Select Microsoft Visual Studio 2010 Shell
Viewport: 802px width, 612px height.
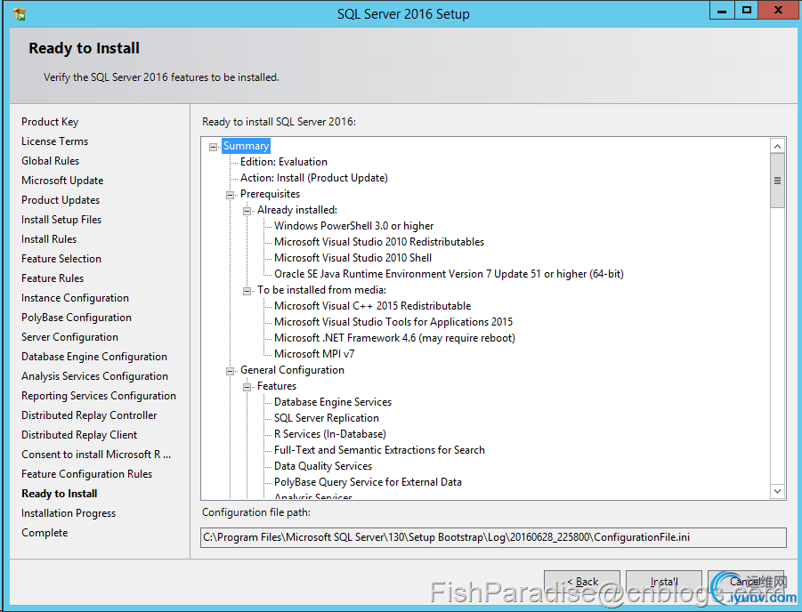pos(352,258)
